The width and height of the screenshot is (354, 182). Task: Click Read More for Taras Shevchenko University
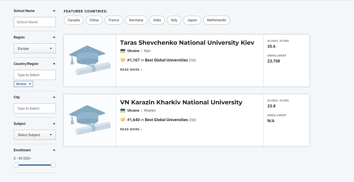click(131, 70)
